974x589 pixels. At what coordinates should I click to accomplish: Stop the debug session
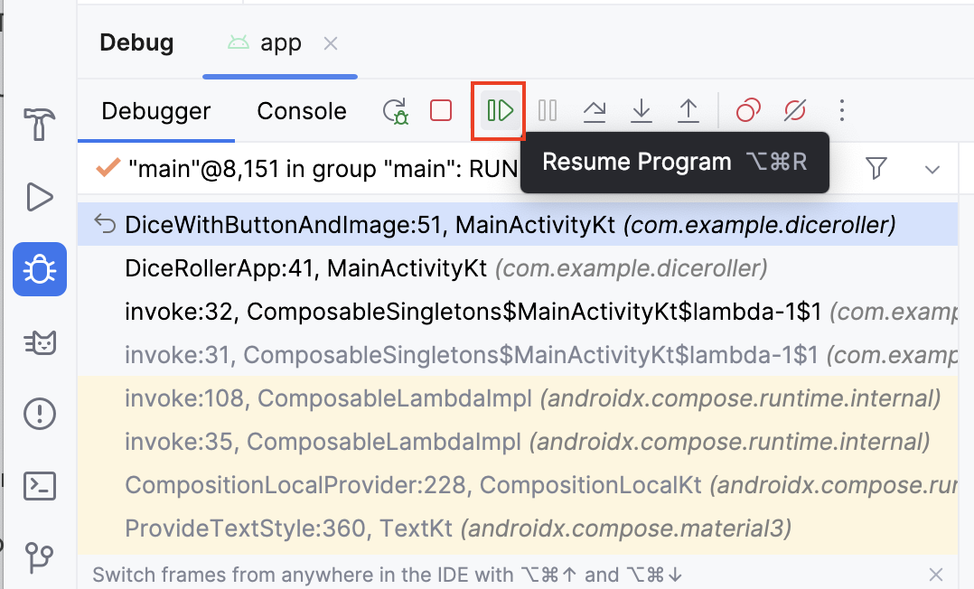pos(441,111)
